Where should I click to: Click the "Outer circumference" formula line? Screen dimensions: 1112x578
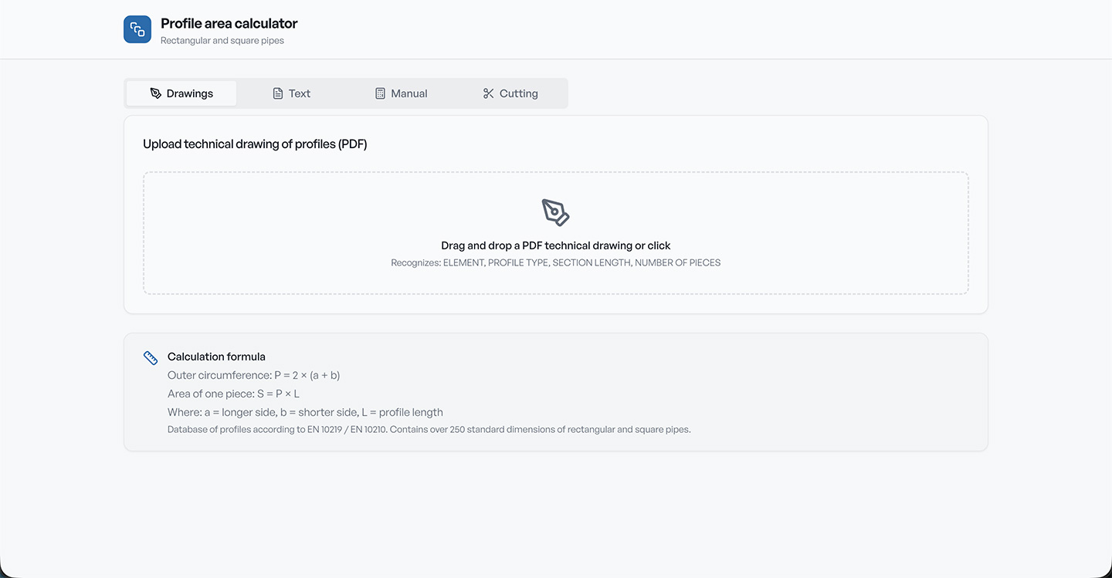click(x=254, y=375)
